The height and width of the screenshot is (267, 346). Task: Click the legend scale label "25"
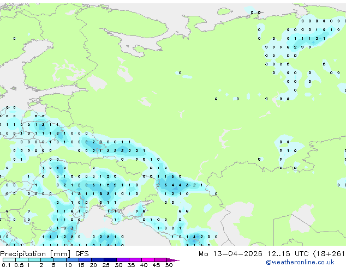click(x=106, y=265)
